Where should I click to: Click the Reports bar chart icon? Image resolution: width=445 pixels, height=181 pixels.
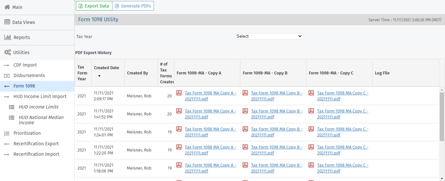7,37
